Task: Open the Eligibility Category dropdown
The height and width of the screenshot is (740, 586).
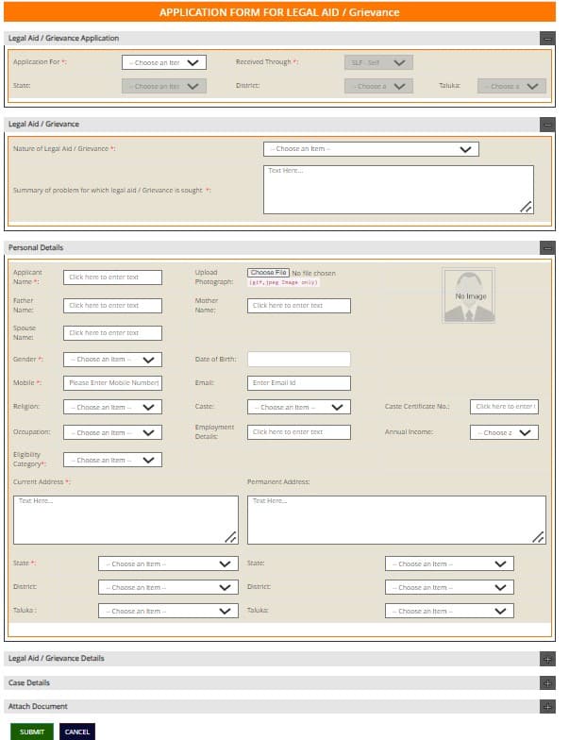Action: [112, 461]
